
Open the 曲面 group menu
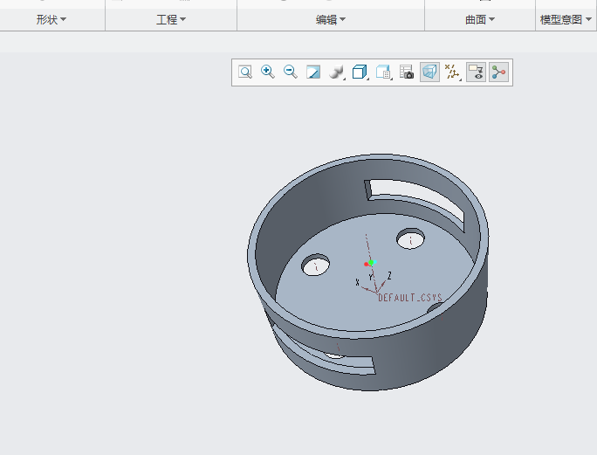tap(480, 19)
